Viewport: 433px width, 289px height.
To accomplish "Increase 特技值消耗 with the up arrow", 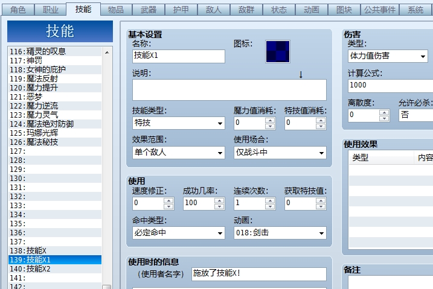I will click(321, 120).
